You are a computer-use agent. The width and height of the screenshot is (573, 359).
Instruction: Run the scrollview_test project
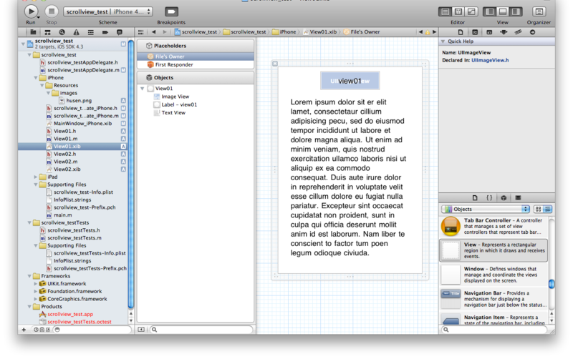tap(32, 11)
